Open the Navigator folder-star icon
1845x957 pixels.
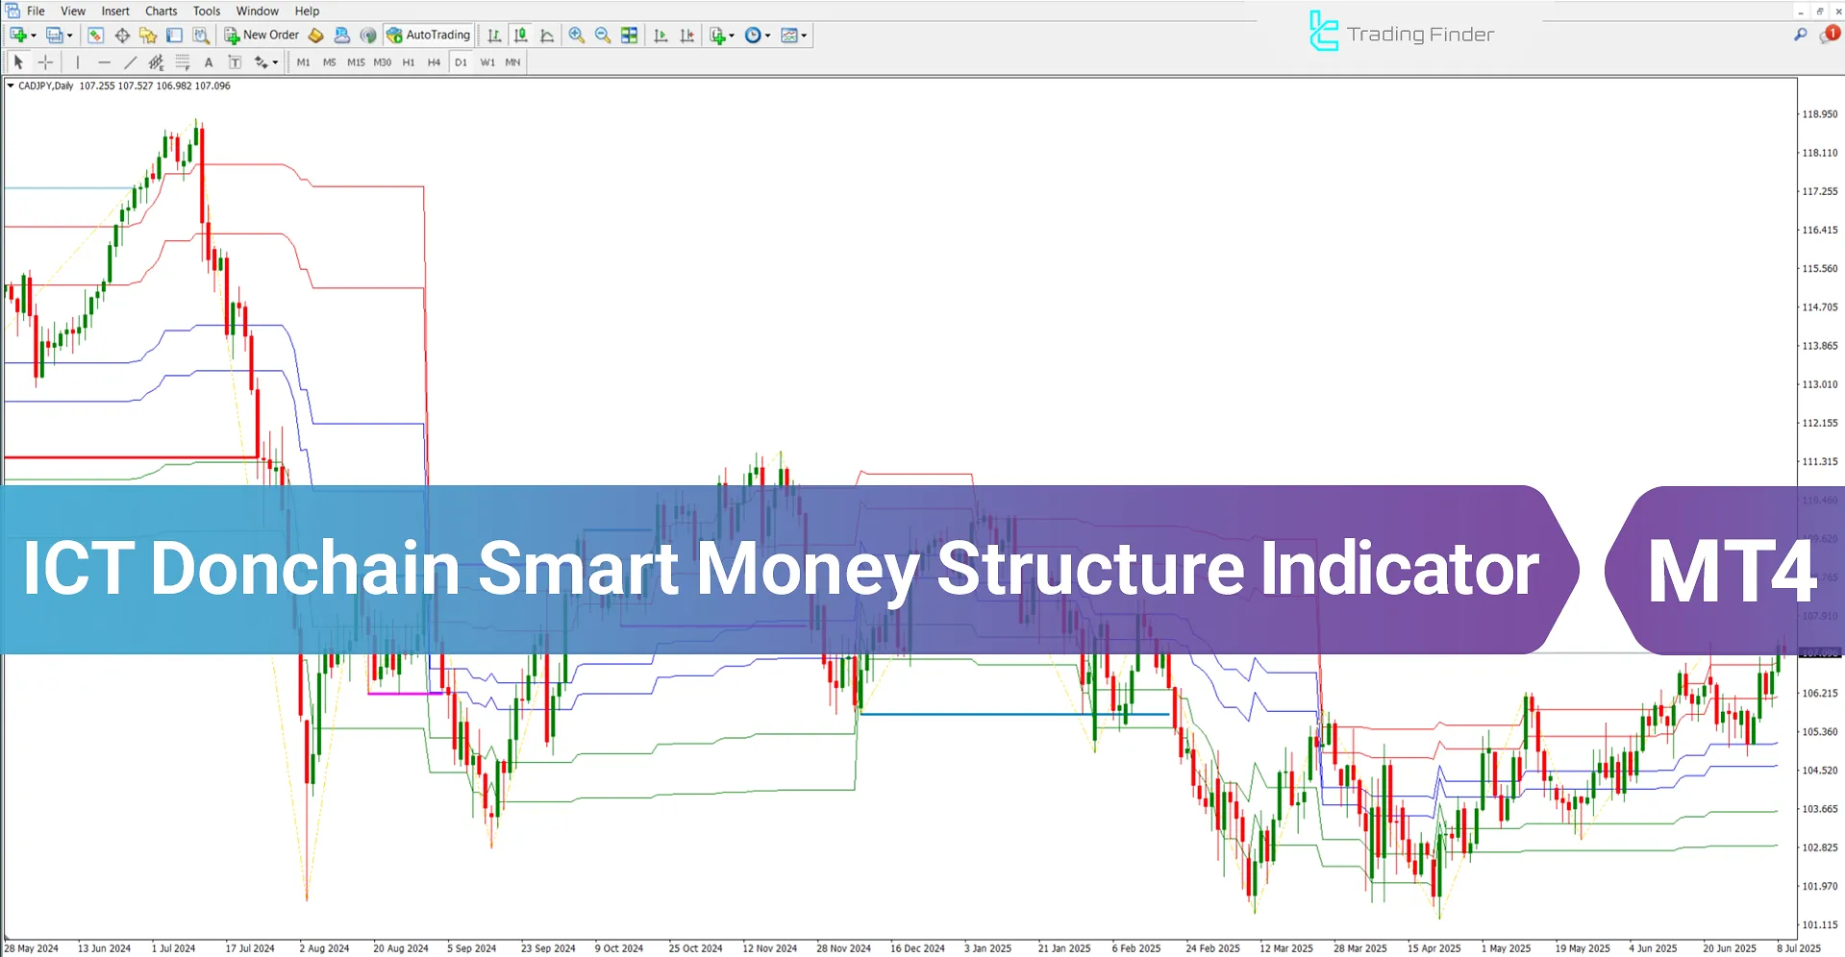point(148,36)
